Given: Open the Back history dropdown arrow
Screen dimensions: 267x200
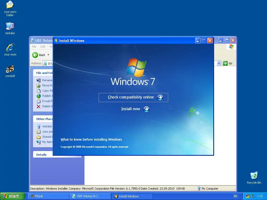Looking at the screenshot, I should pyautogui.click(x=48, y=55).
